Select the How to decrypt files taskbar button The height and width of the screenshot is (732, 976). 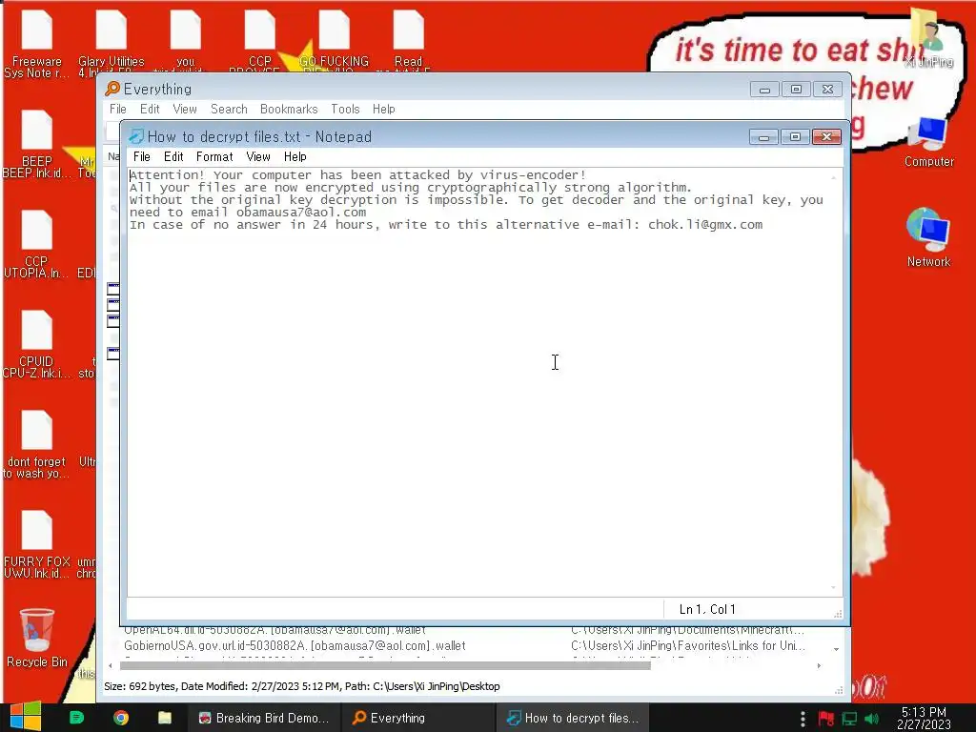click(x=573, y=718)
